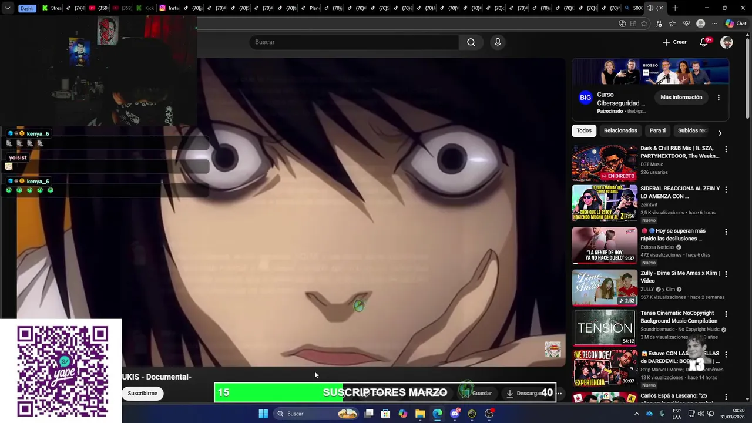Click the Crear button
Viewport: 752px width, 423px height.
click(674, 42)
